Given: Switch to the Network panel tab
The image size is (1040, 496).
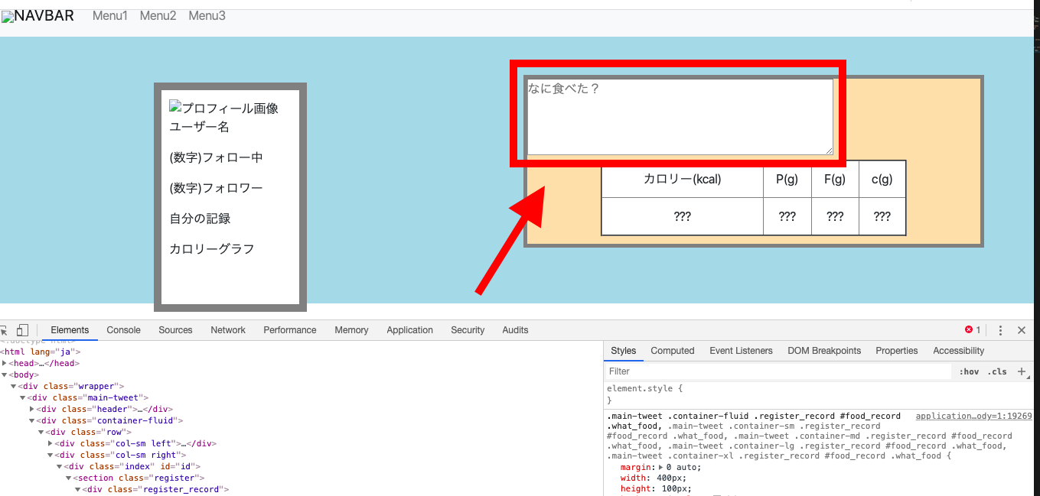Looking at the screenshot, I should (x=228, y=329).
